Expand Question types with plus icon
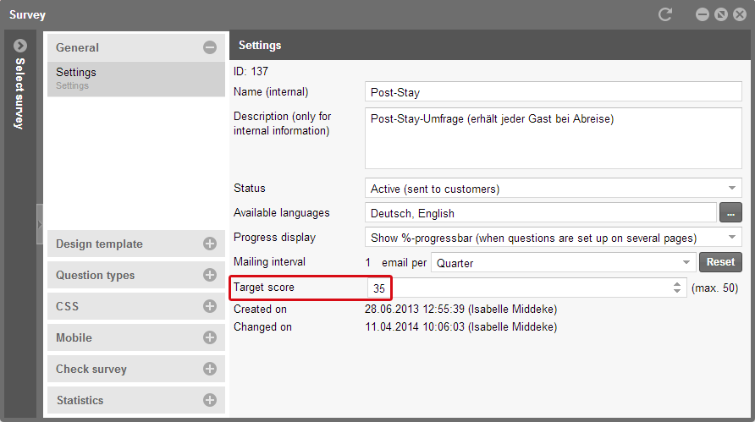Image resolution: width=755 pixels, height=422 pixels. tap(209, 275)
